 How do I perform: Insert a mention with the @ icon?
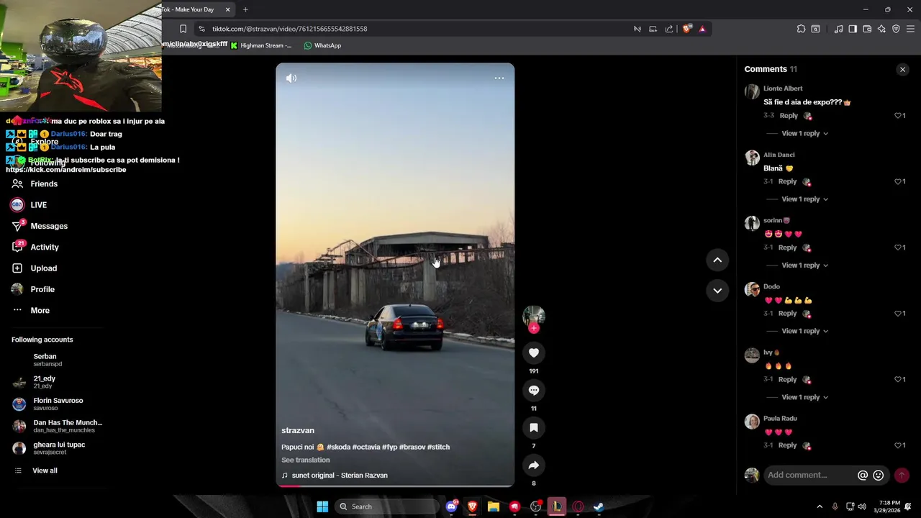coord(863,476)
